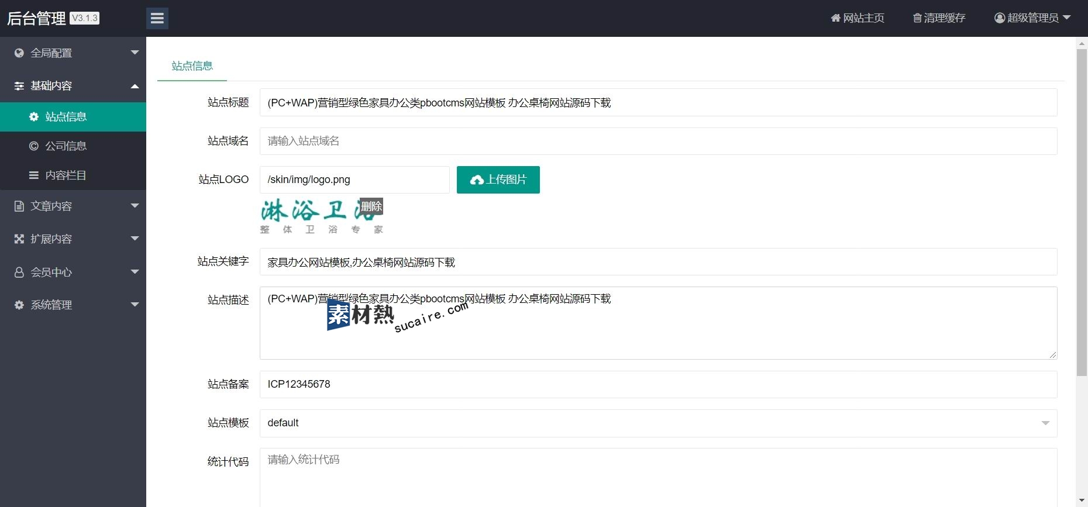1088x507 pixels.
Task: Focus the 站点域名 input field
Action: (x=658, y=141)
